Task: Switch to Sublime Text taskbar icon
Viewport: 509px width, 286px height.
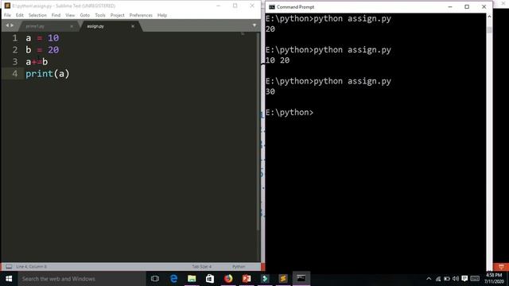Action: (283, 279)
